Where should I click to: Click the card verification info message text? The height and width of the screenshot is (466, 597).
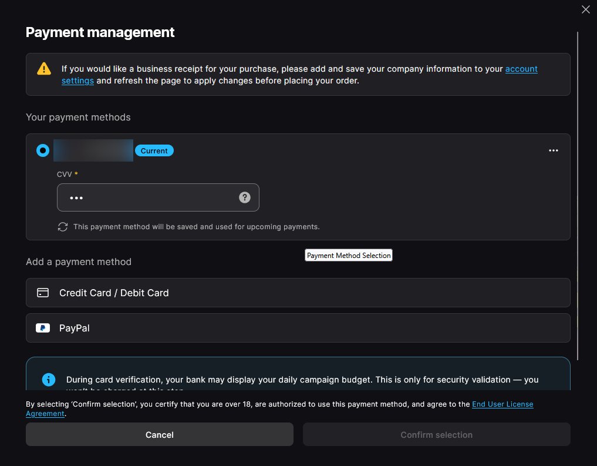[x=302, y=383]
